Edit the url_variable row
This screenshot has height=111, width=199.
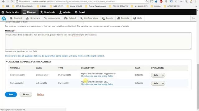pyautogui.click(x=156, y=83)
